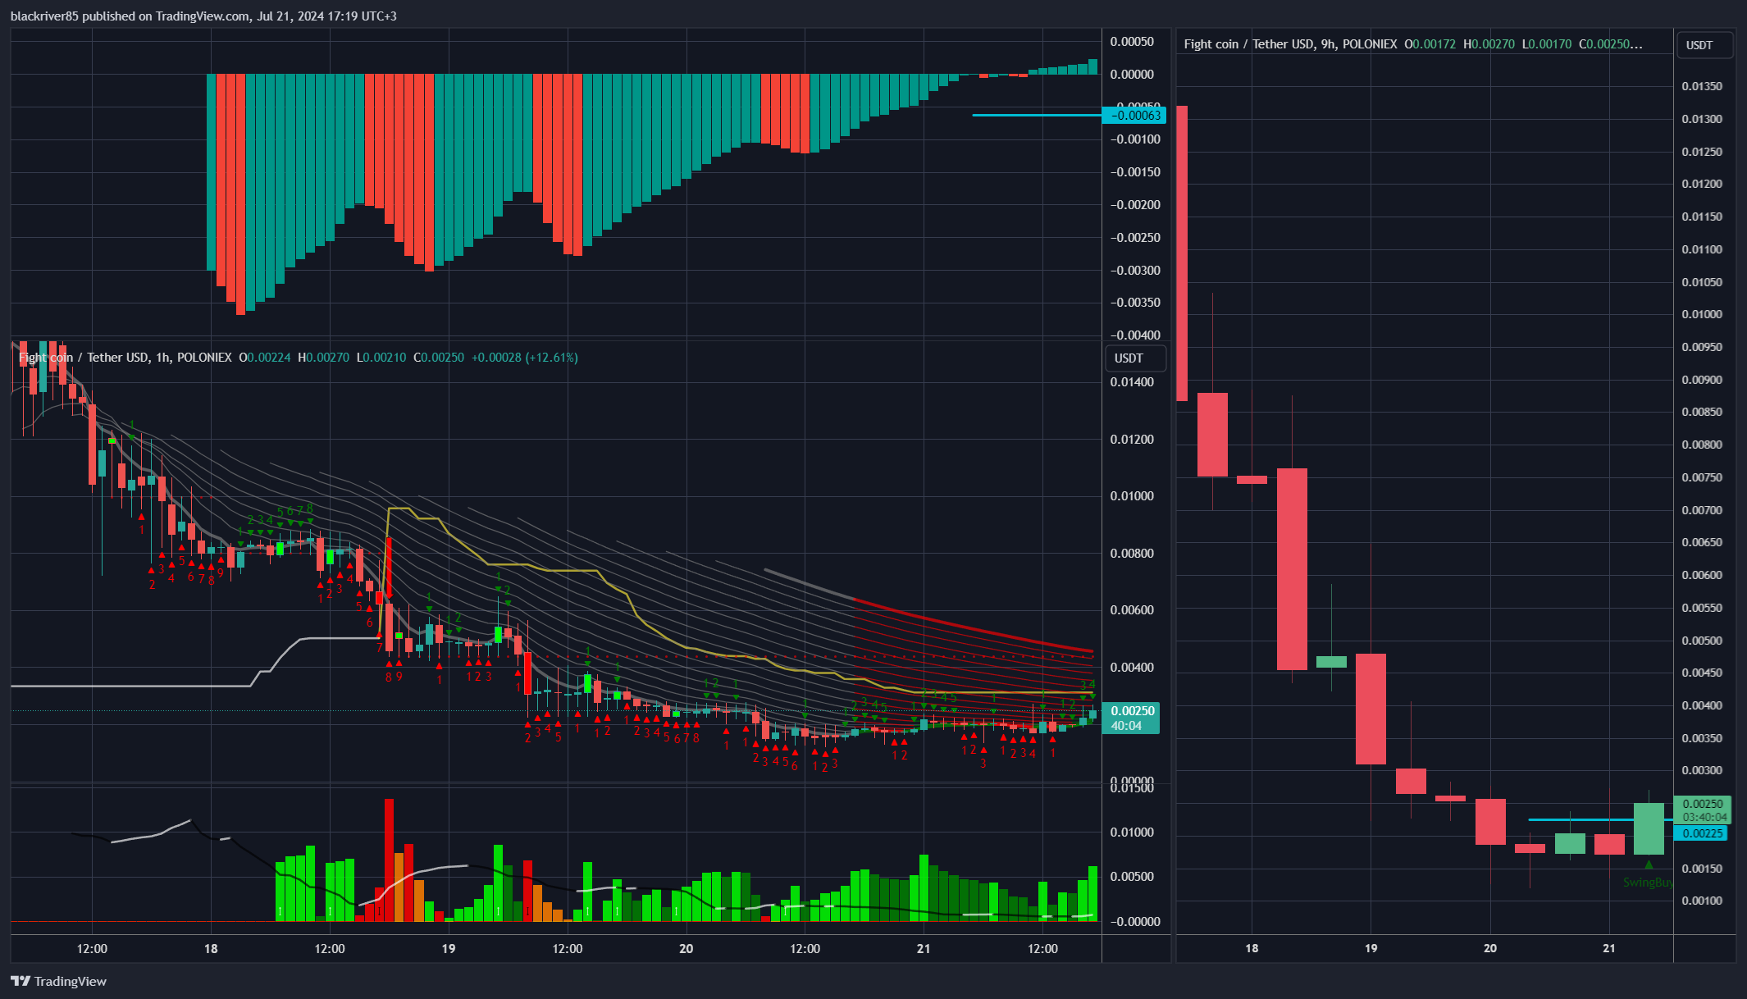The height and width of the screenshot is (999, 1747).
Task: Click the 20 date label on the 1h time axis
Action: pos(686,949)
